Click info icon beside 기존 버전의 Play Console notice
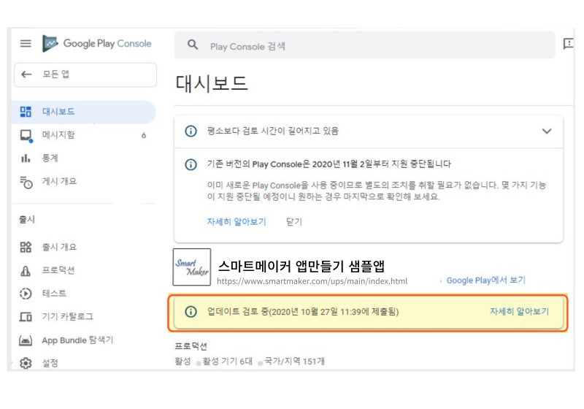 click(x=191, y=164)
